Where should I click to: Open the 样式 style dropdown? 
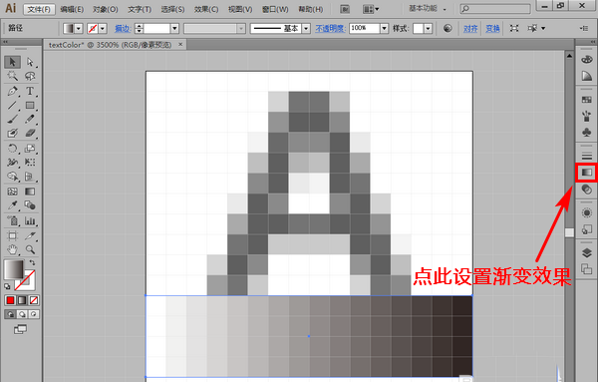[428, 28]
